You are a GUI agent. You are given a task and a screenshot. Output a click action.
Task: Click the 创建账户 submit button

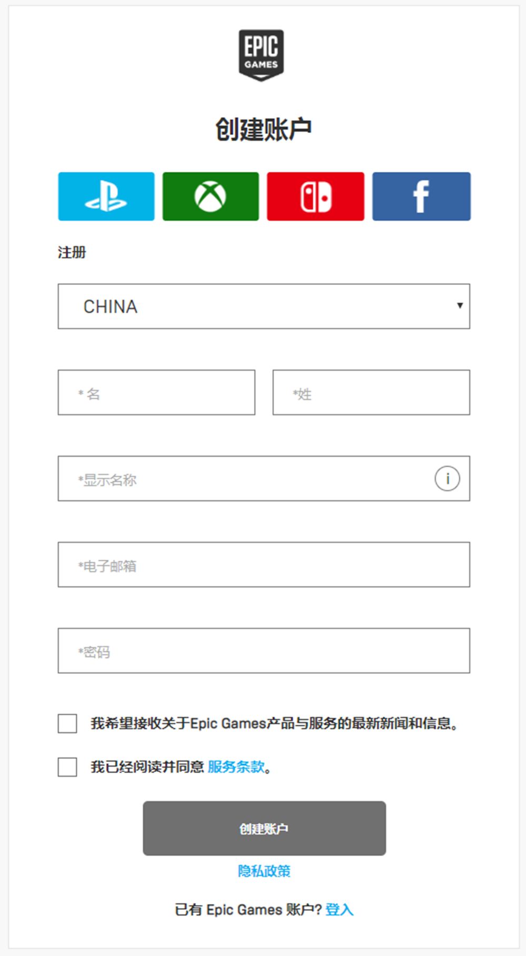264,828
